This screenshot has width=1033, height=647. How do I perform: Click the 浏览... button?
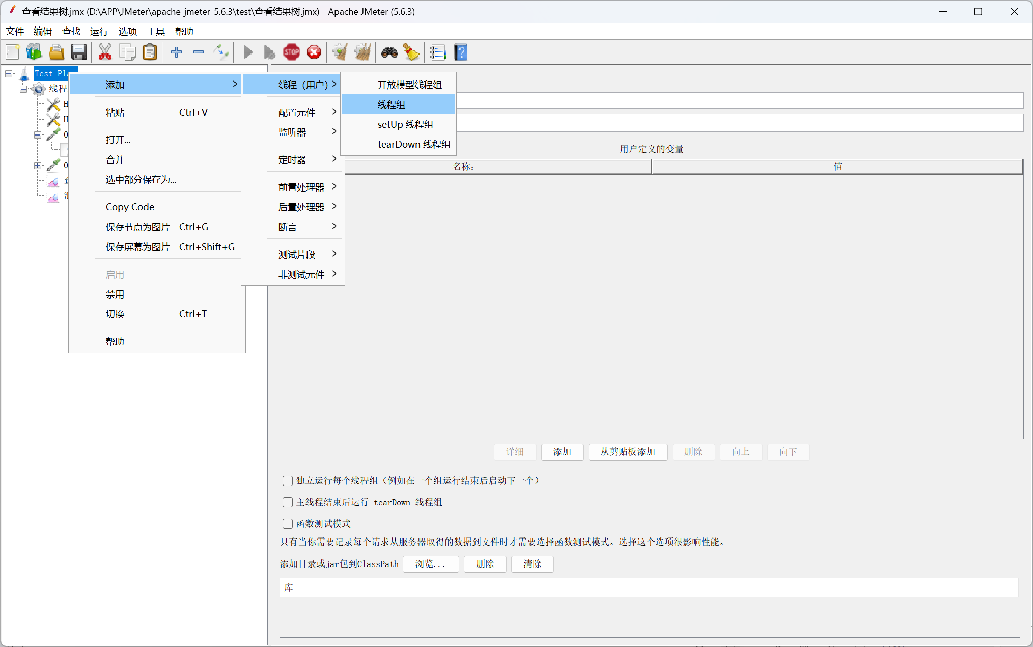click(x=430, y=564)
